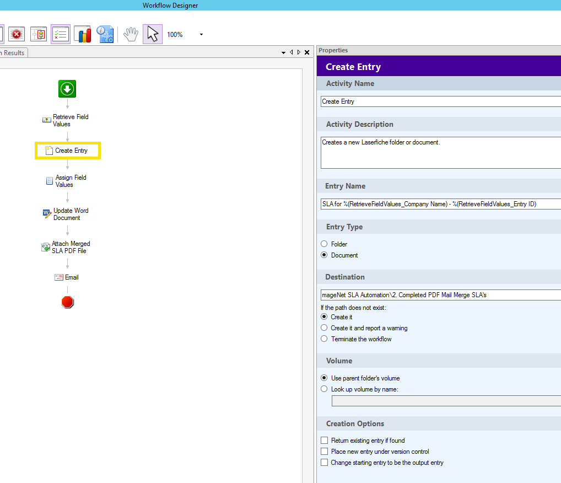Switch to the Results tab
This screenshot has height=483, width=561.
[x=13, y=53]
